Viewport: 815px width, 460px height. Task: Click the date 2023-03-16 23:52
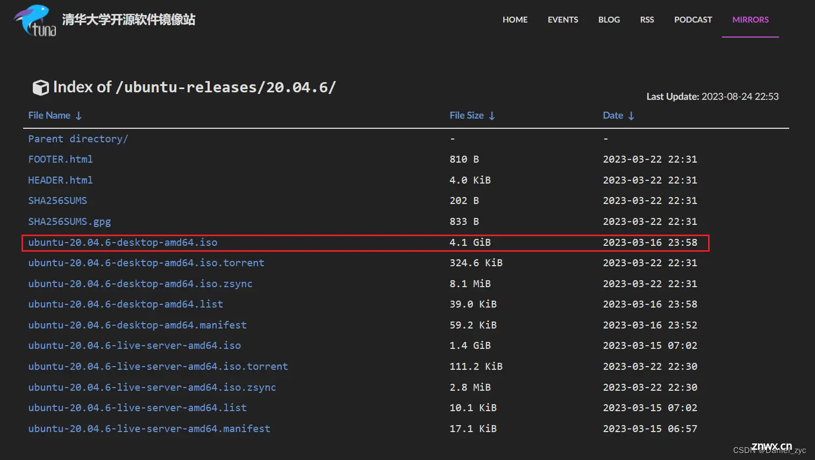tap(650, 325)
